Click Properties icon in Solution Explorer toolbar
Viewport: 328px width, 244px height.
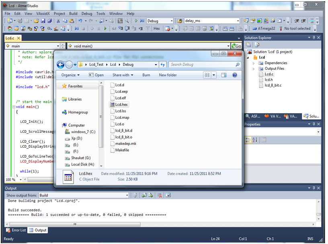[x=248, y=45]
